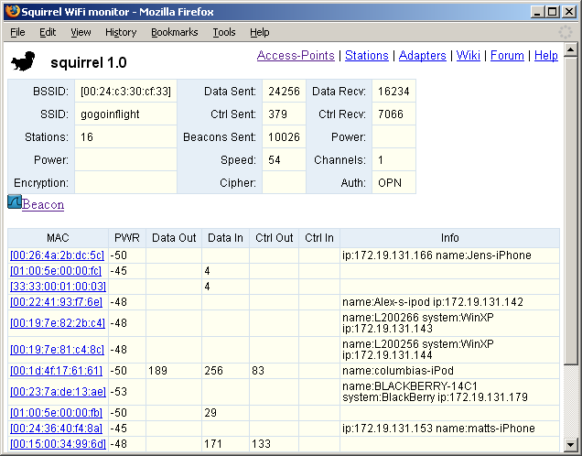
Task: Visit the Wiki link
Action: [x=468, y=55]
